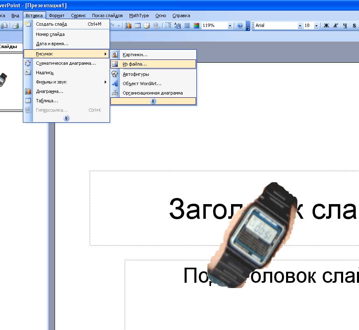Click the expand all toolbar icon
The height and width of the screenshot is (330, 359).
(168, 25)
